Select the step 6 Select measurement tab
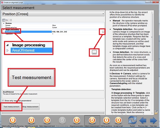This screenshot has height=128, width=160. click(x=92, y=121)
